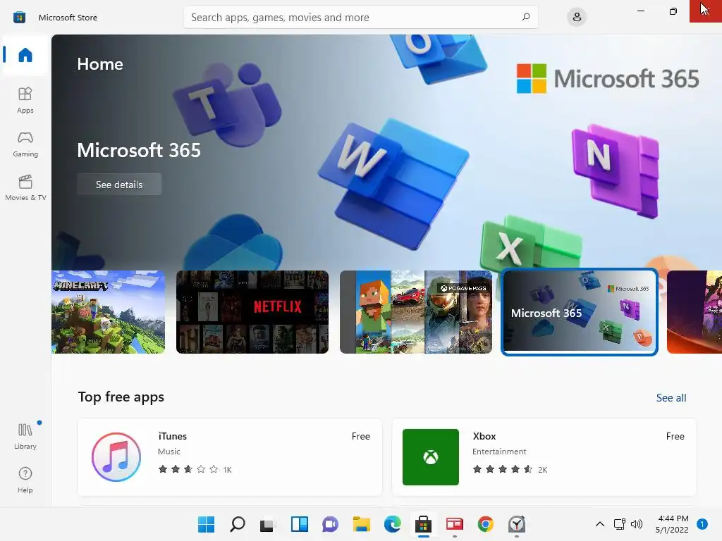Click the See details button

click(x=119, y=185)
